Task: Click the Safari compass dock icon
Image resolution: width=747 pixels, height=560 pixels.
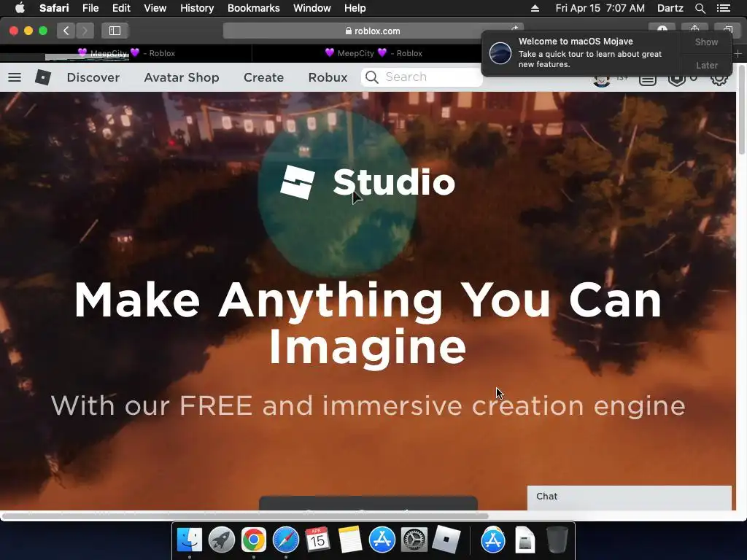Action: [286, 540]
